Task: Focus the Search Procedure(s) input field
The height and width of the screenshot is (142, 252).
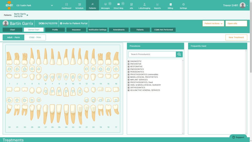Action: point(152,54)
